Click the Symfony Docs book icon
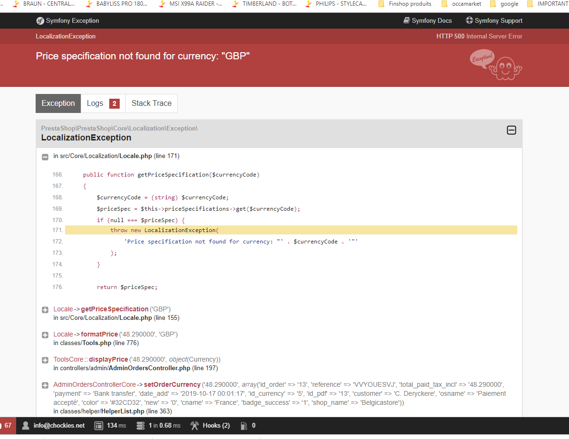 coord(407,20)
